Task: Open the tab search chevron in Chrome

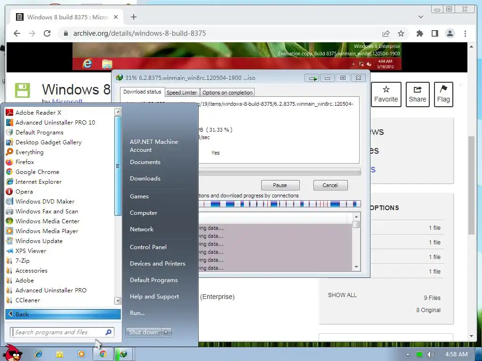Action: point(421,17)
